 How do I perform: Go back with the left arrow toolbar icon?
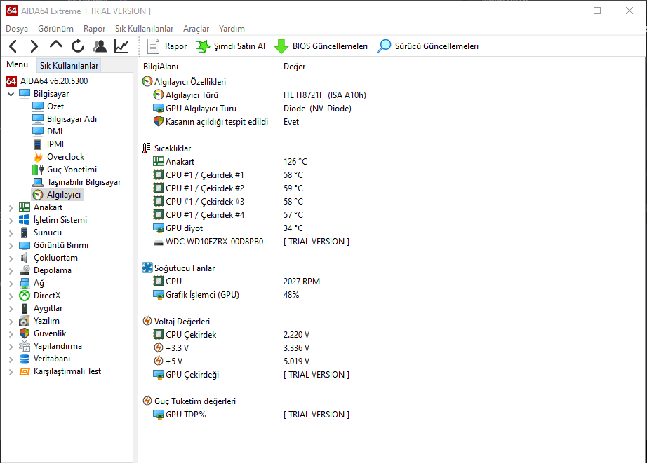tap(13, 46)
